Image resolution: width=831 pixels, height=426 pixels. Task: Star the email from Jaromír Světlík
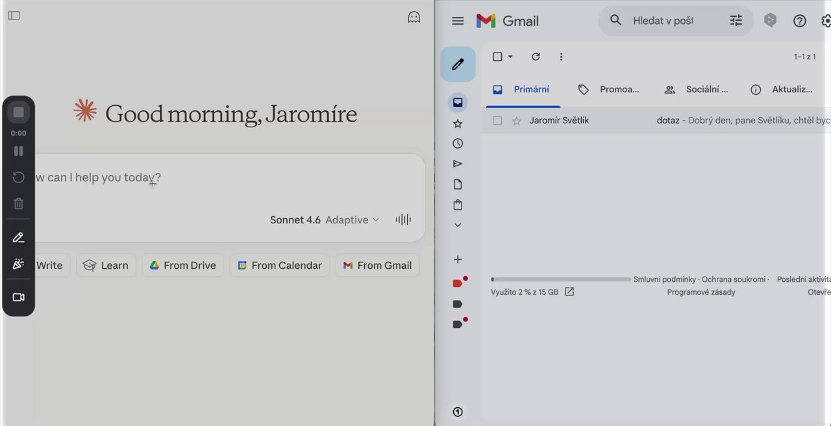click(x=517, y=121)
